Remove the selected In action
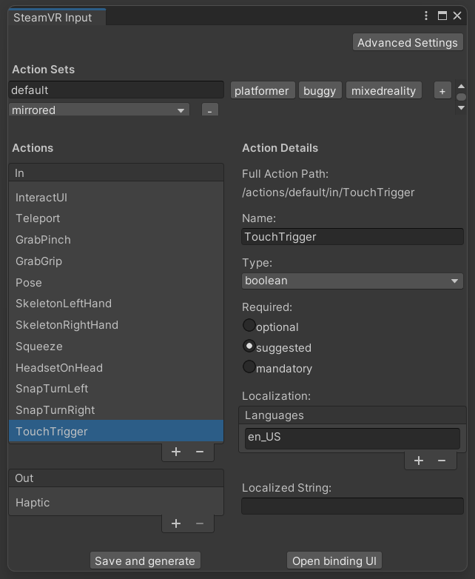475x579 pixels. point(200,452)
